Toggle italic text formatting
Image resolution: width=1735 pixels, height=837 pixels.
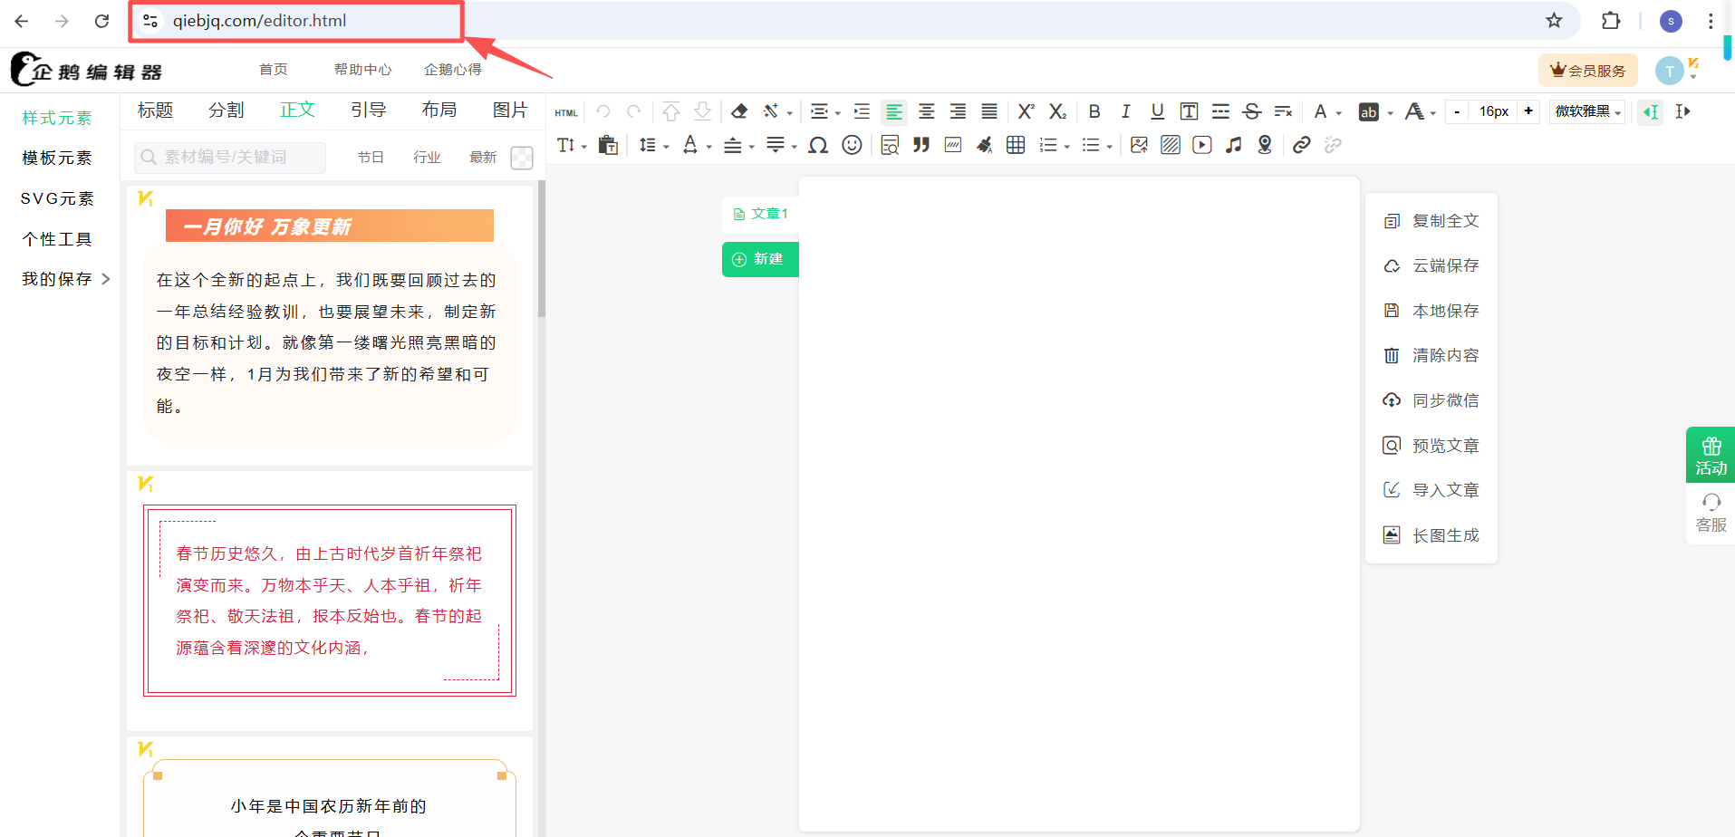coord(1125,111)
